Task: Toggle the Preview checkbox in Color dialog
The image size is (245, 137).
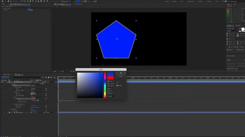Action: [x=117, y=86]
